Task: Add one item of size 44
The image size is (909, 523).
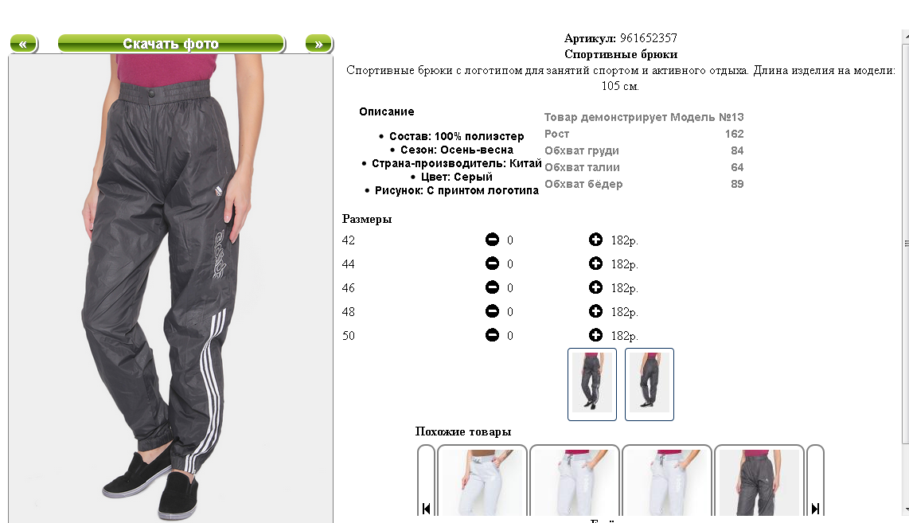Action: (595, 263)
